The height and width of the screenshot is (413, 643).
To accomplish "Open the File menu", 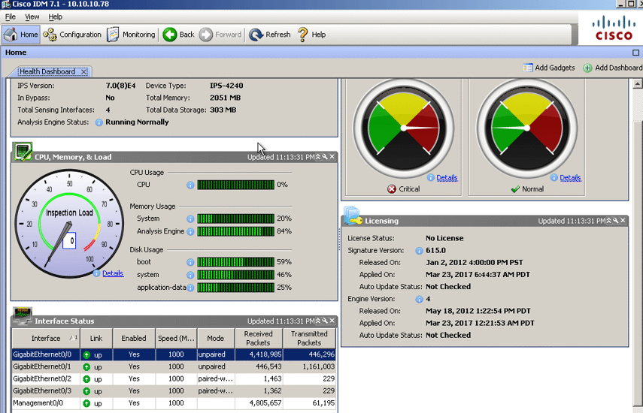I will click(x=11, y=17).
